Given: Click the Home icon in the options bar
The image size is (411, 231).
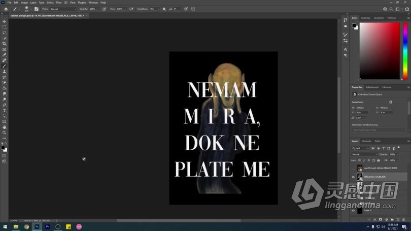Looking at the screenshot, I should pyautogui.click(x=6, y=9).
